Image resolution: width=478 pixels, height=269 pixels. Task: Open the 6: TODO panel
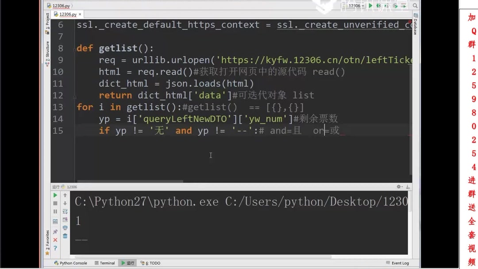pos(150,263)
